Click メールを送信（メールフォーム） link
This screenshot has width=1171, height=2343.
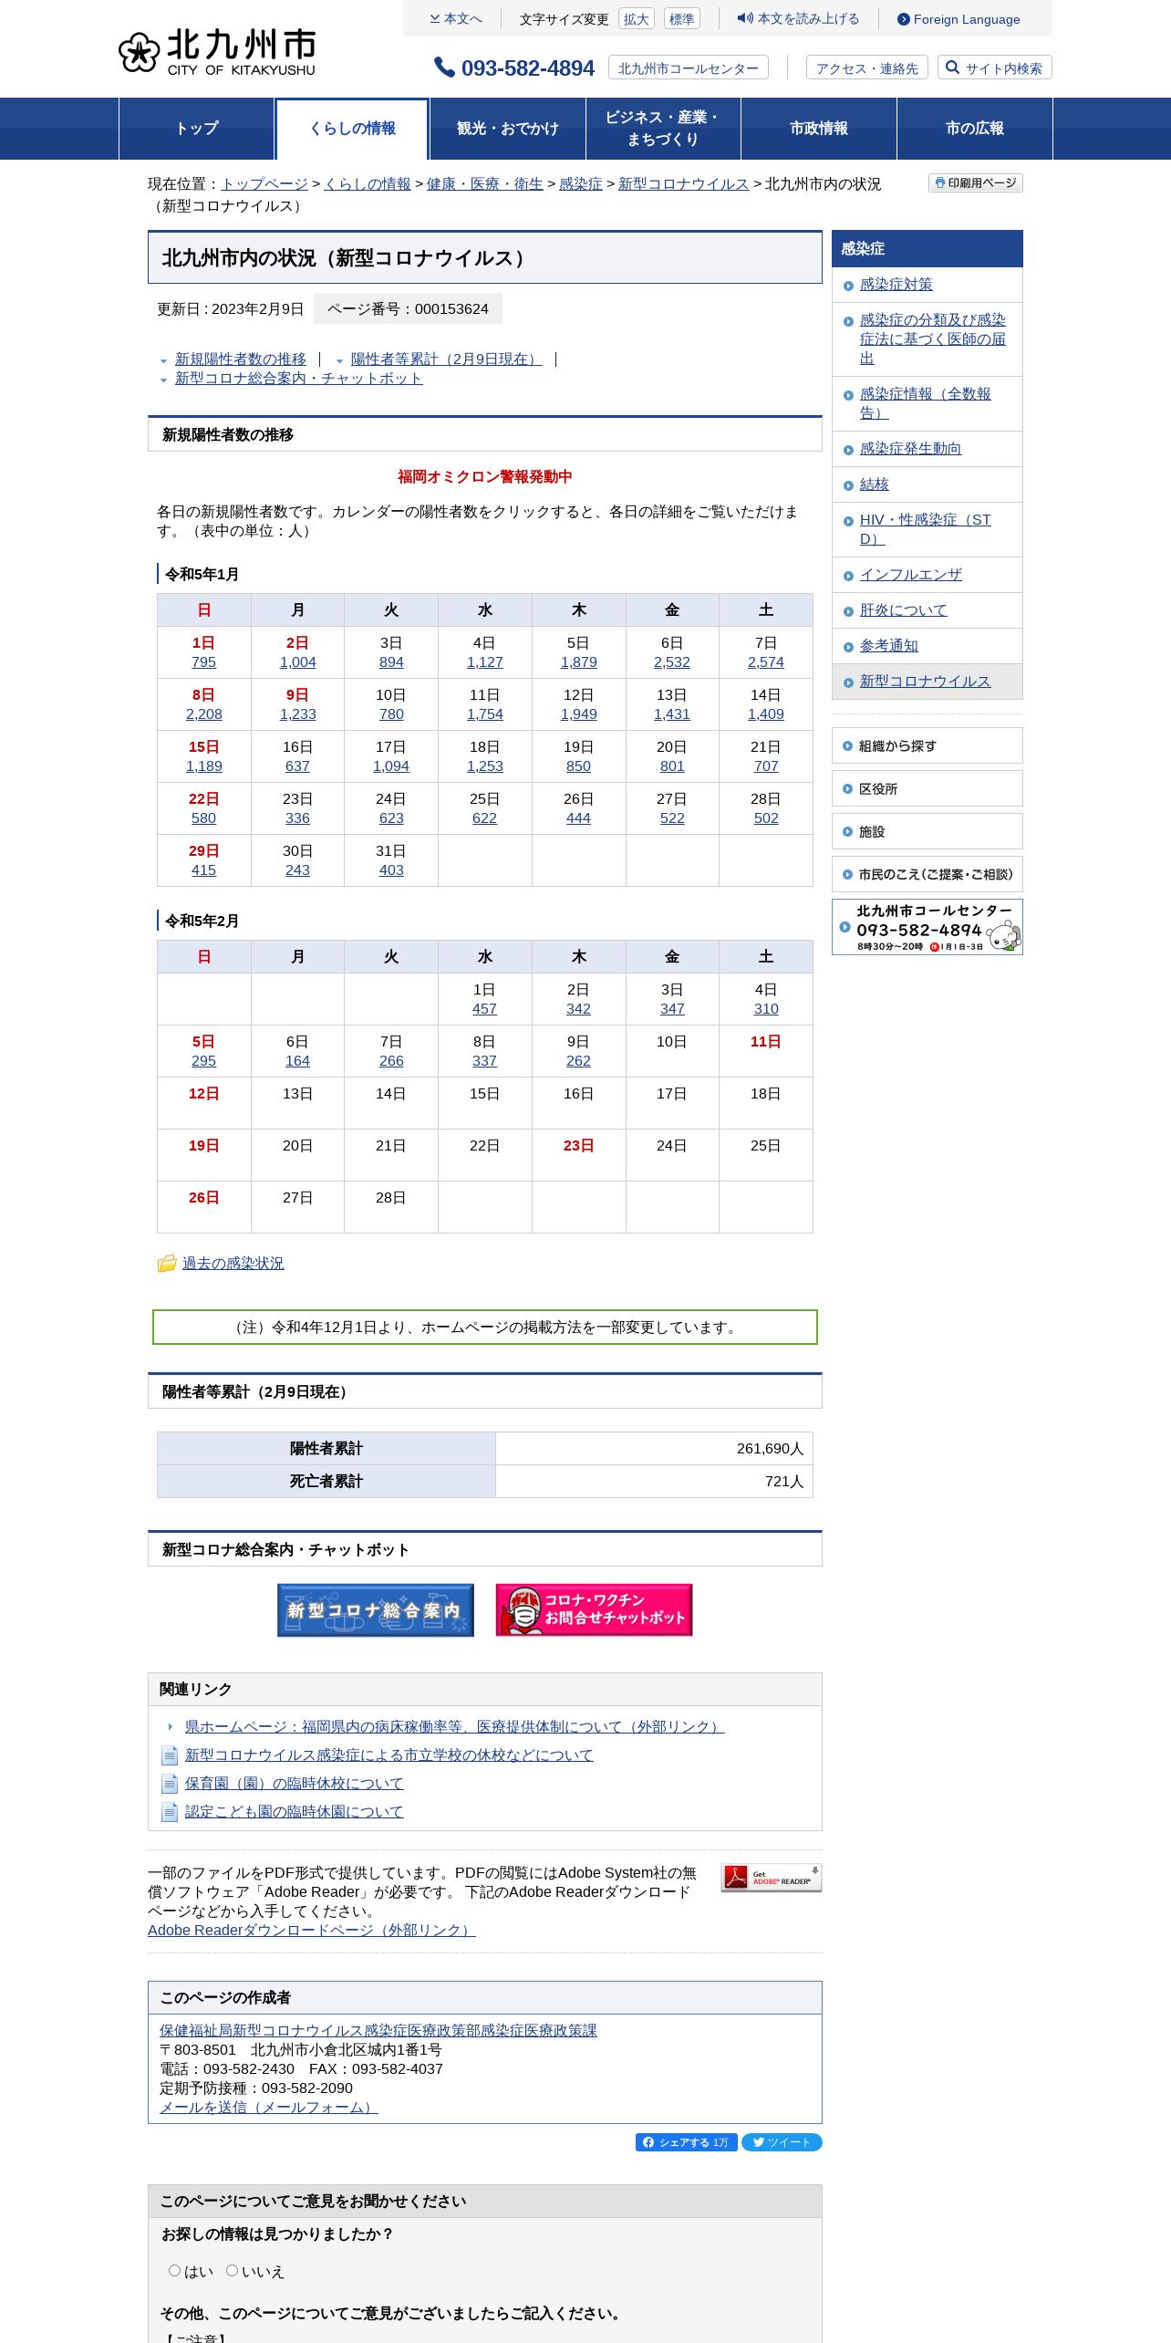tap(269, 2108)
